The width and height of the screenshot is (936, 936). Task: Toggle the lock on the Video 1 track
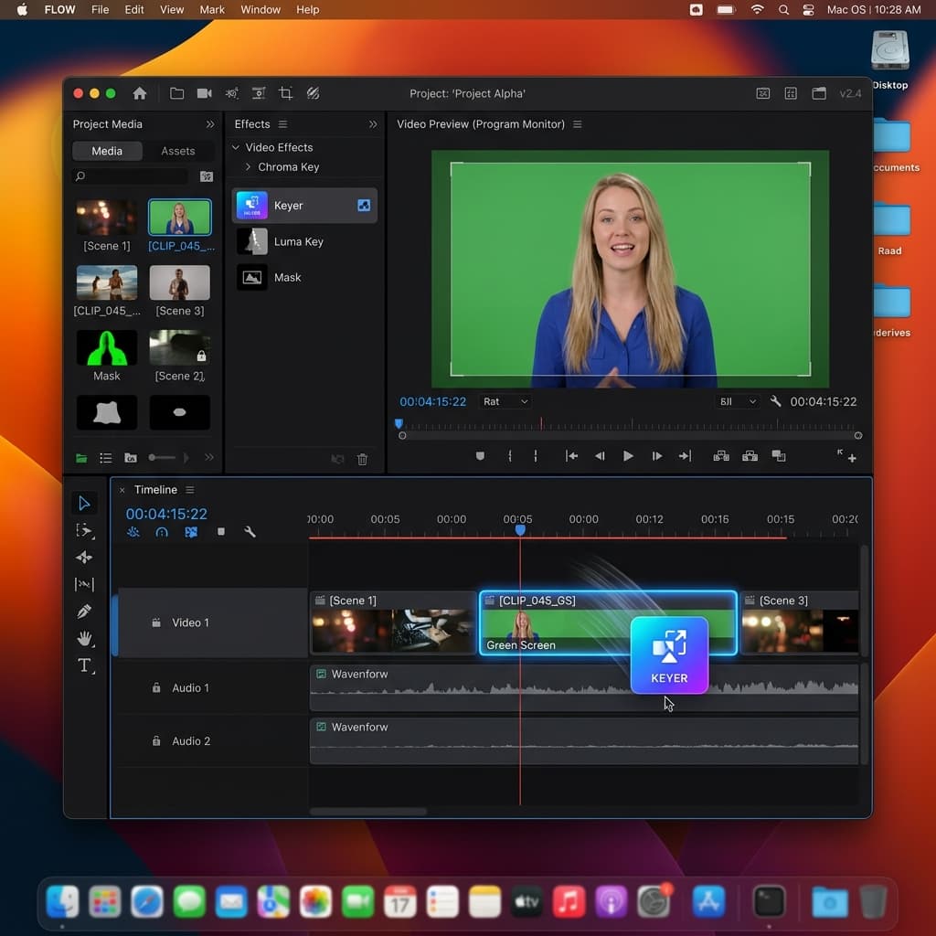pos(155,622)
